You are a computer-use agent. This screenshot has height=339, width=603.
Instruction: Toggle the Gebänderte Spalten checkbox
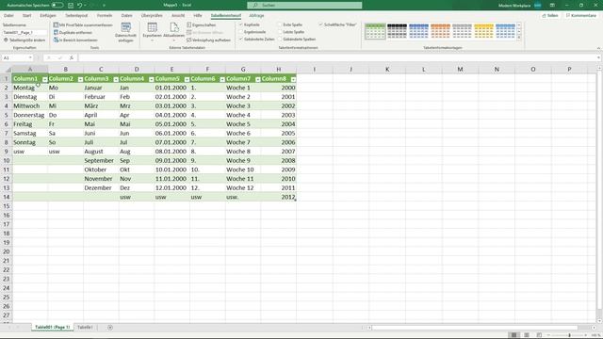coord(280,40)
